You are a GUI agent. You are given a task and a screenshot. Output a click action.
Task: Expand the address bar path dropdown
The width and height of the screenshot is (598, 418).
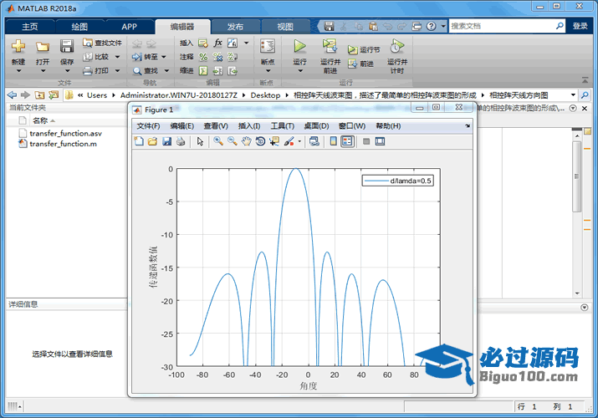point(573,94)
